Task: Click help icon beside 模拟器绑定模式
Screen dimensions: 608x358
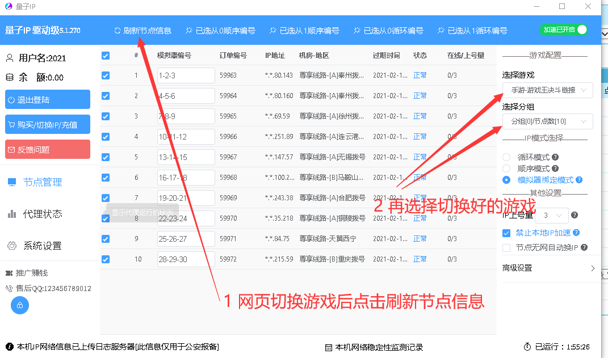Action: pos(579,180)
